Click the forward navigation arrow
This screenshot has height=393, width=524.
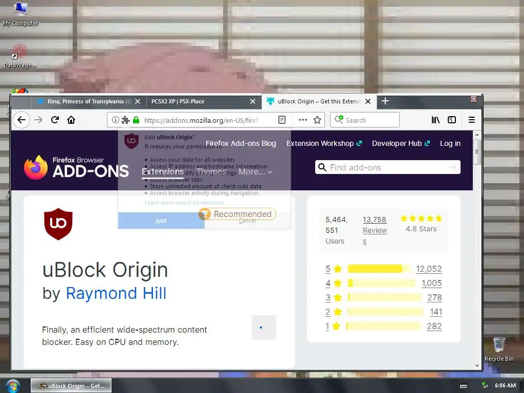point(38,120)
